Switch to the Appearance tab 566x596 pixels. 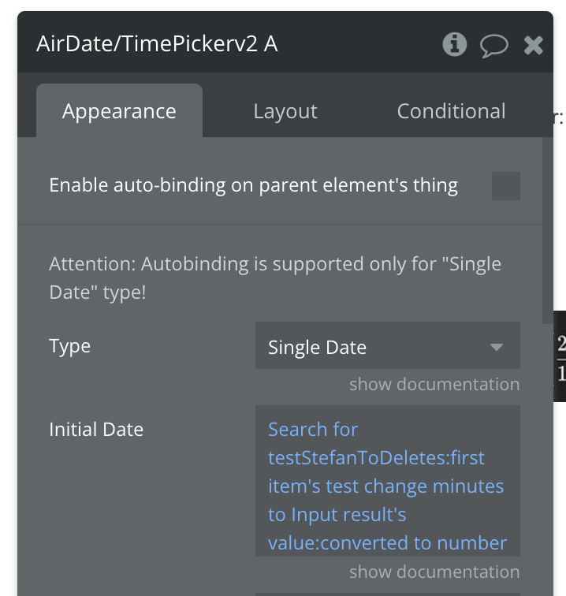119,111
